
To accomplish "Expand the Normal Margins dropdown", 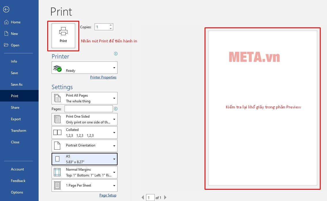I will (x=84, y=172).
